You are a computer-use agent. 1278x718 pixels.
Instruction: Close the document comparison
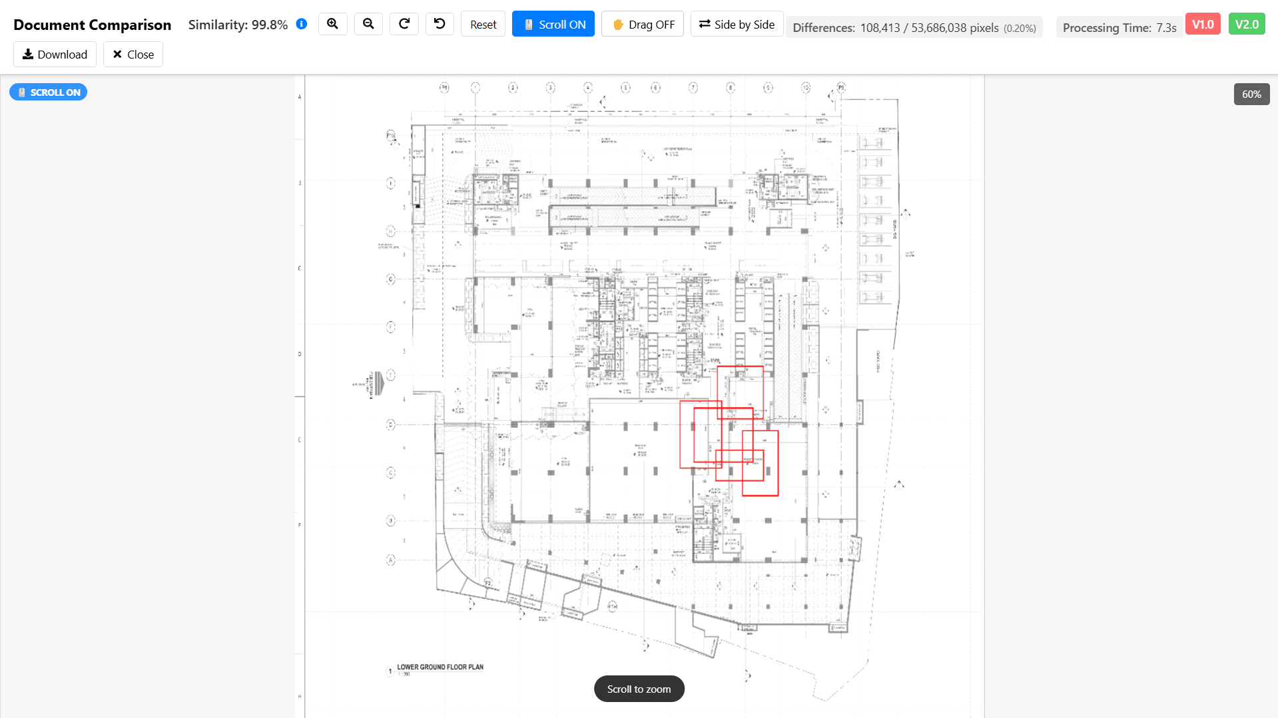point(133,55)
